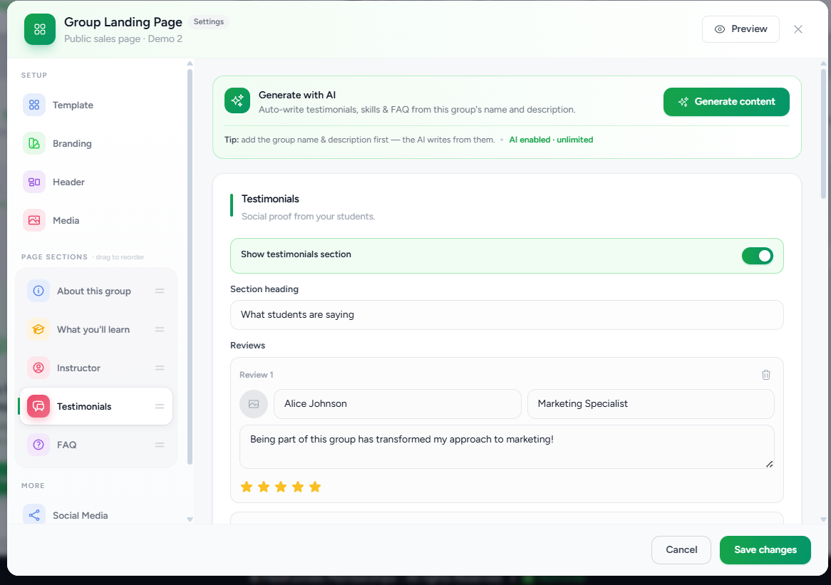Click the Generate content button
The width and height of the screenshot is (831, 585).
click(x=726, y=102)
